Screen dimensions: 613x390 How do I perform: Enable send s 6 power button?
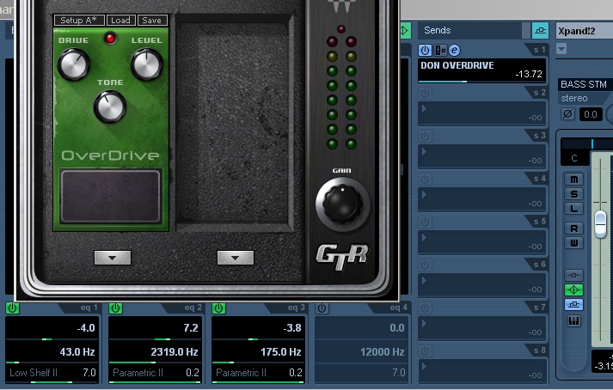pyautogui.click(x=425, y=265)
